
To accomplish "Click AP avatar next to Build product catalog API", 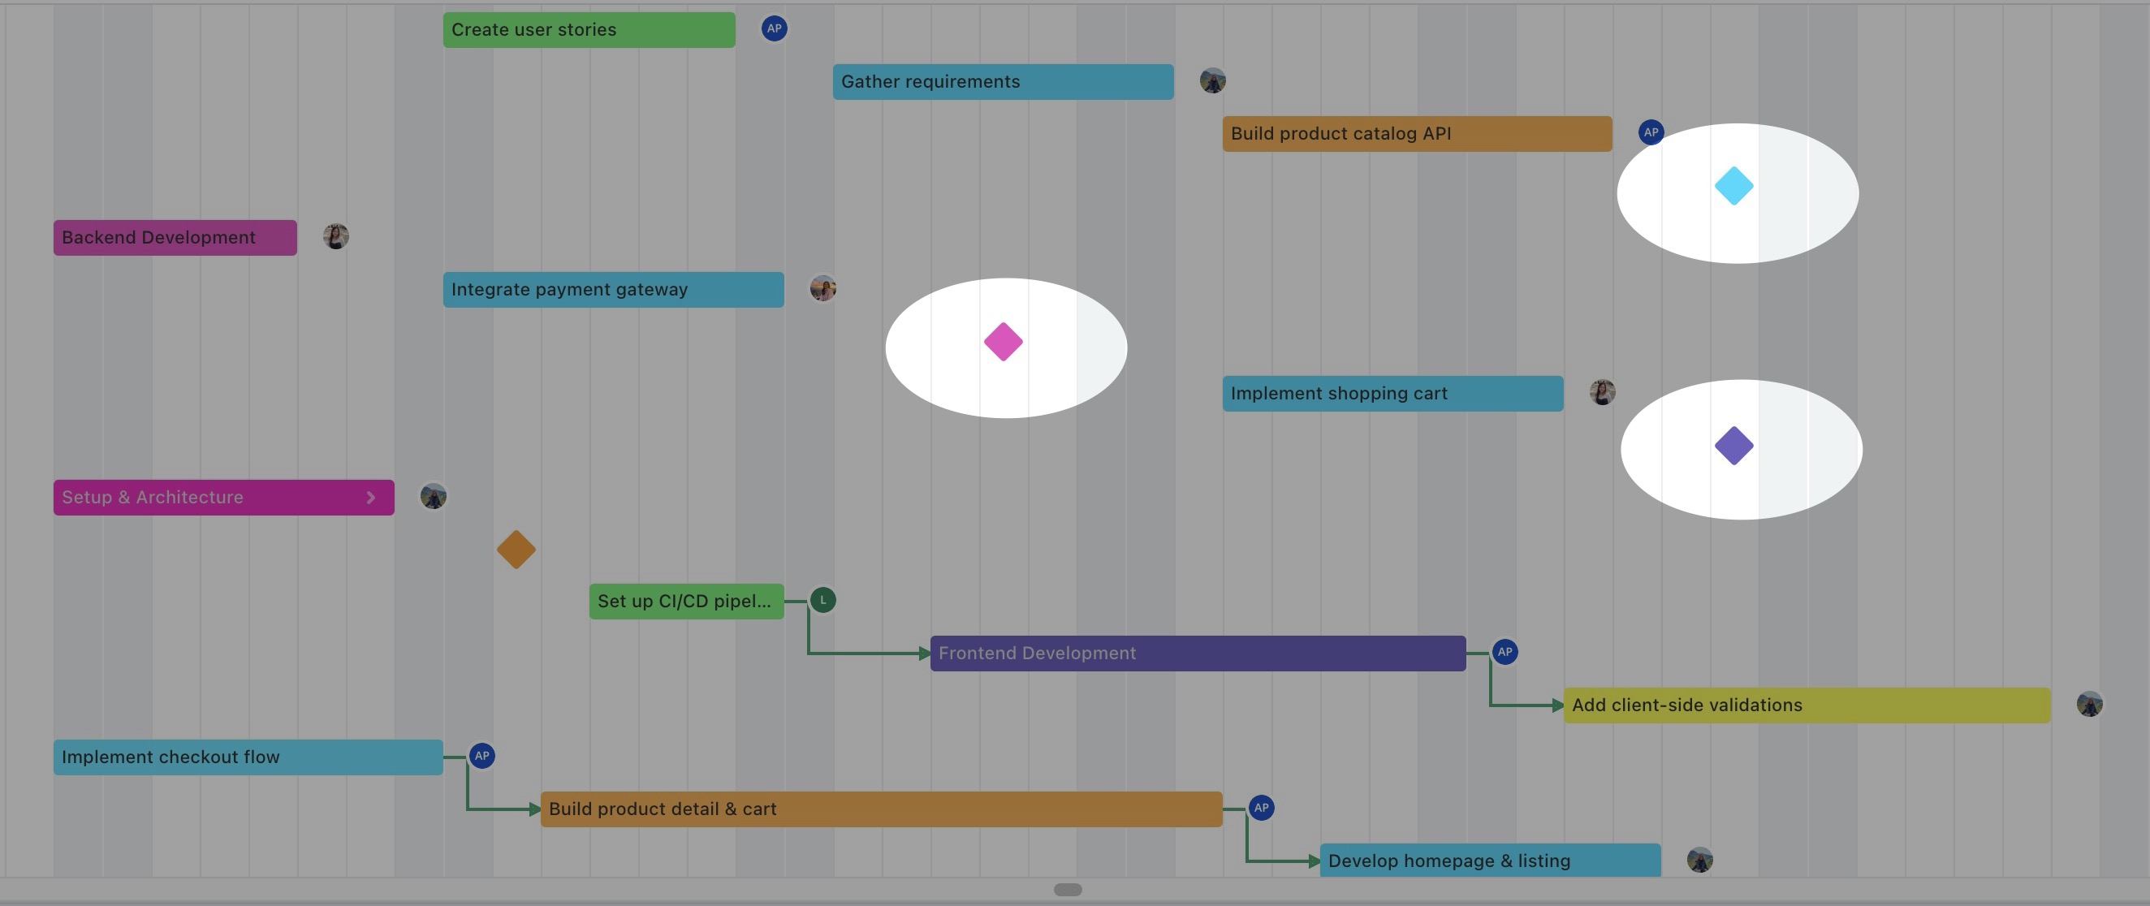I will pos(1650,132).
